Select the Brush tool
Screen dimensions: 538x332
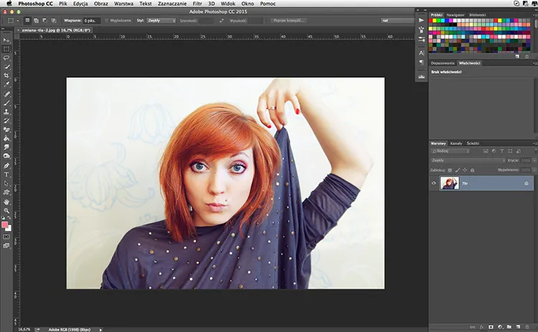coord(6,103)
